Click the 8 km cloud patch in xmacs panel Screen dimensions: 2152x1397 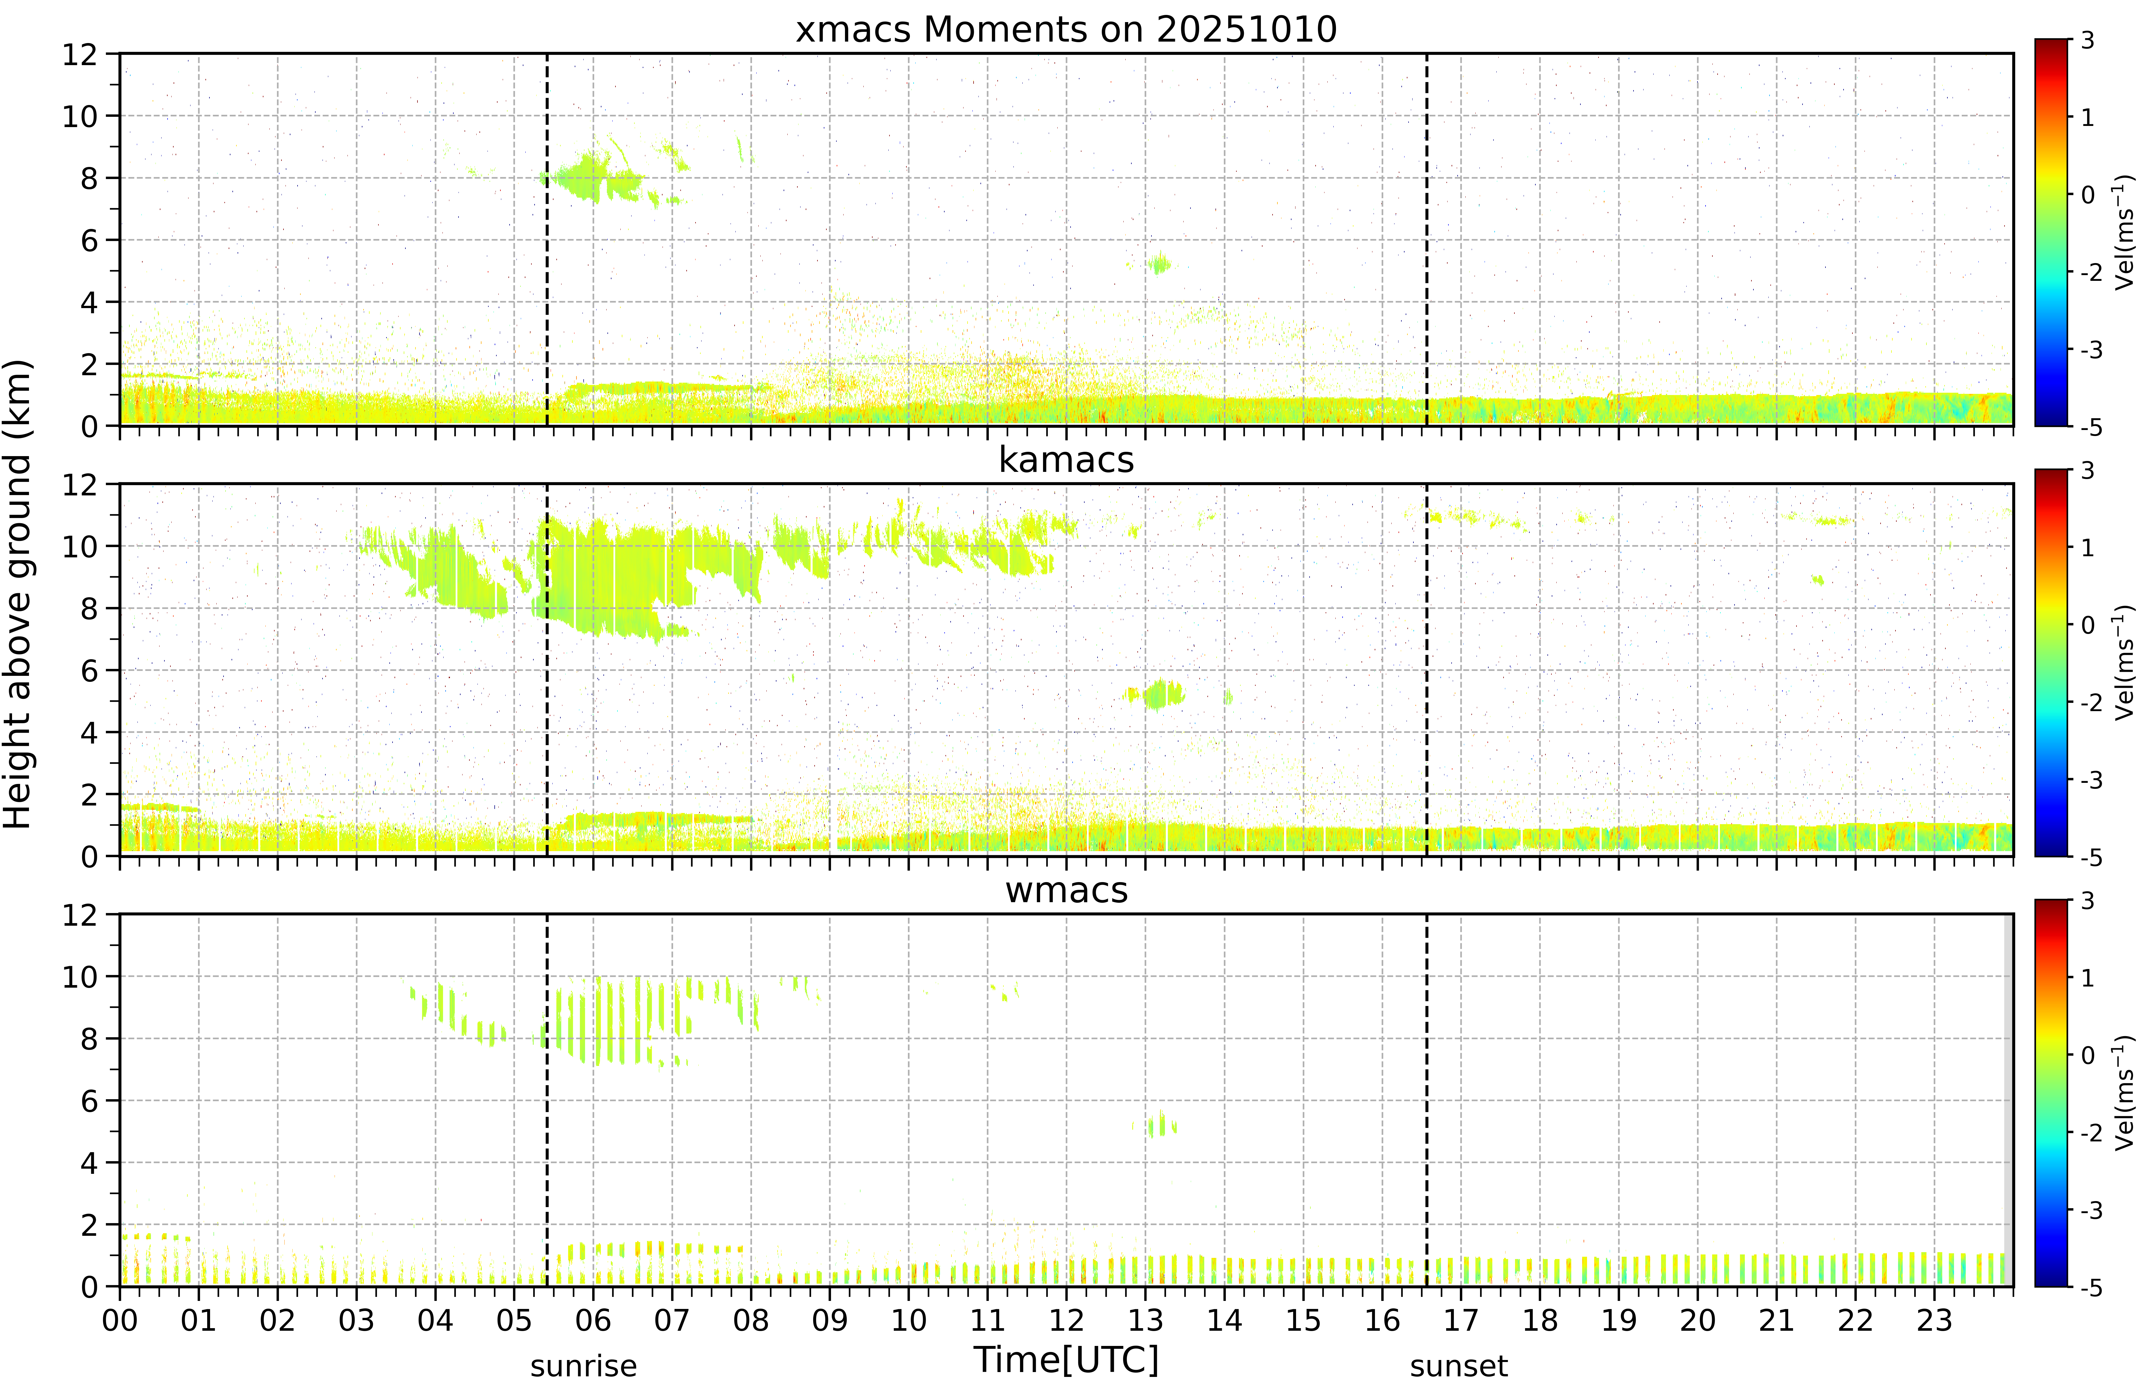pos(597,177)
